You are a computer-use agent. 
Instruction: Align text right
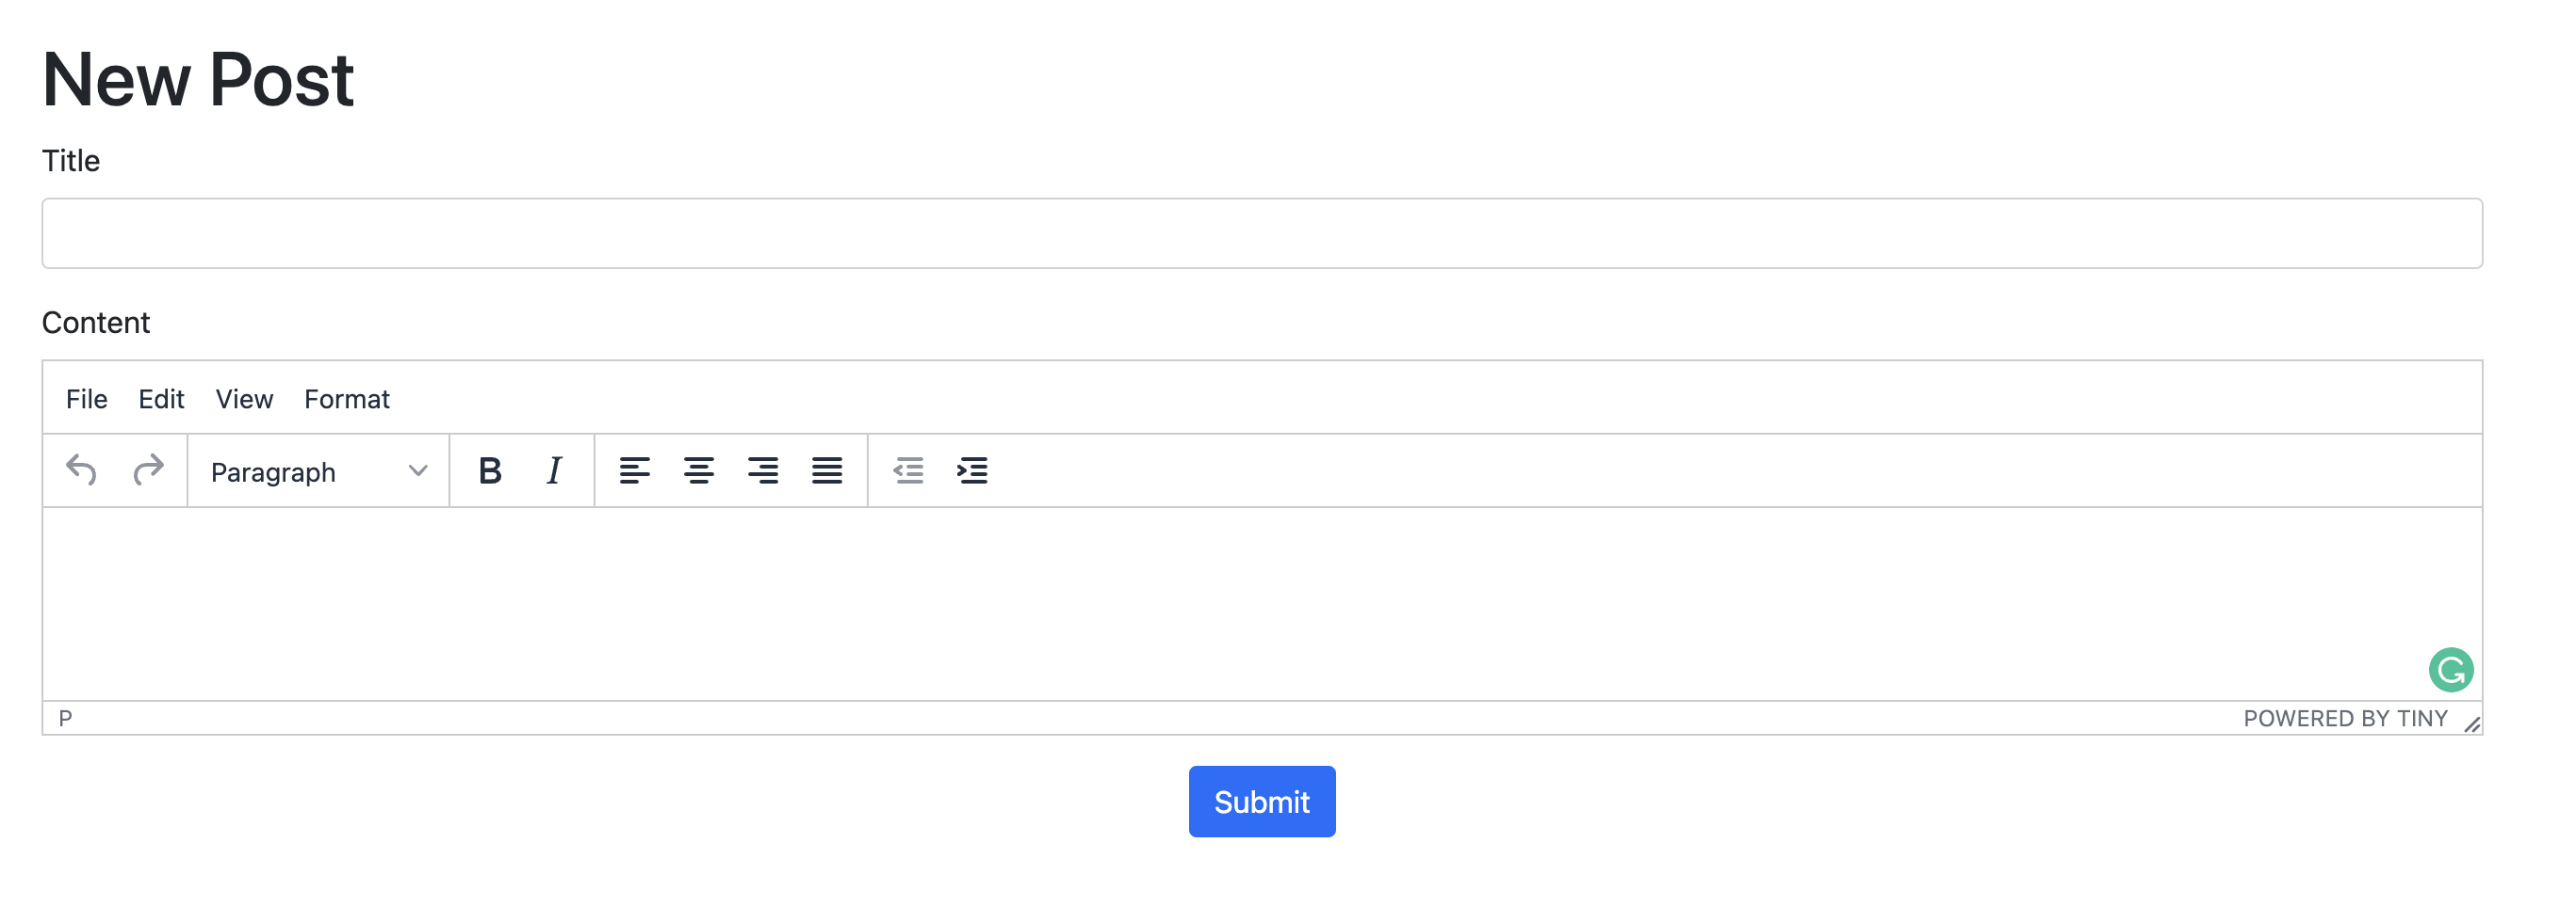pyautogui.click(x=763, y=470)
